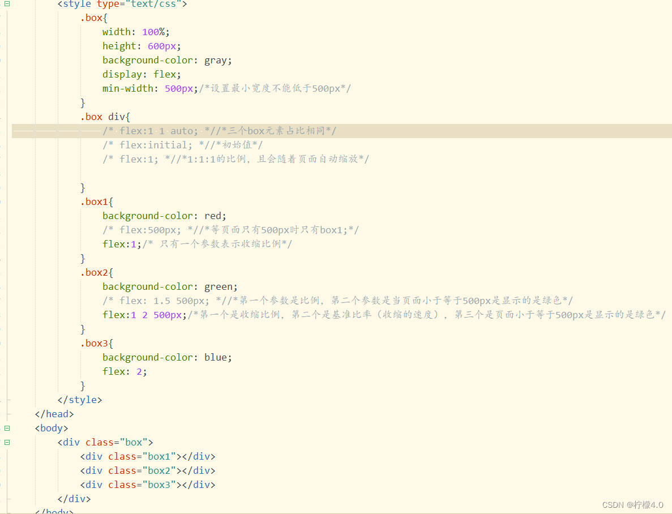Collapse the body tag fold marker
Viewport: 672px width, 514px height.
7,428
